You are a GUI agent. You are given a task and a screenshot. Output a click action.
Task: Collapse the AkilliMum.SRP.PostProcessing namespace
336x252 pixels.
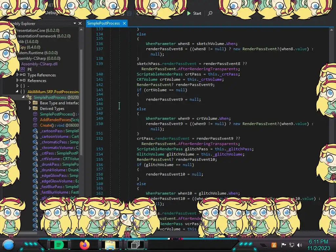click(x=17, y=92)
